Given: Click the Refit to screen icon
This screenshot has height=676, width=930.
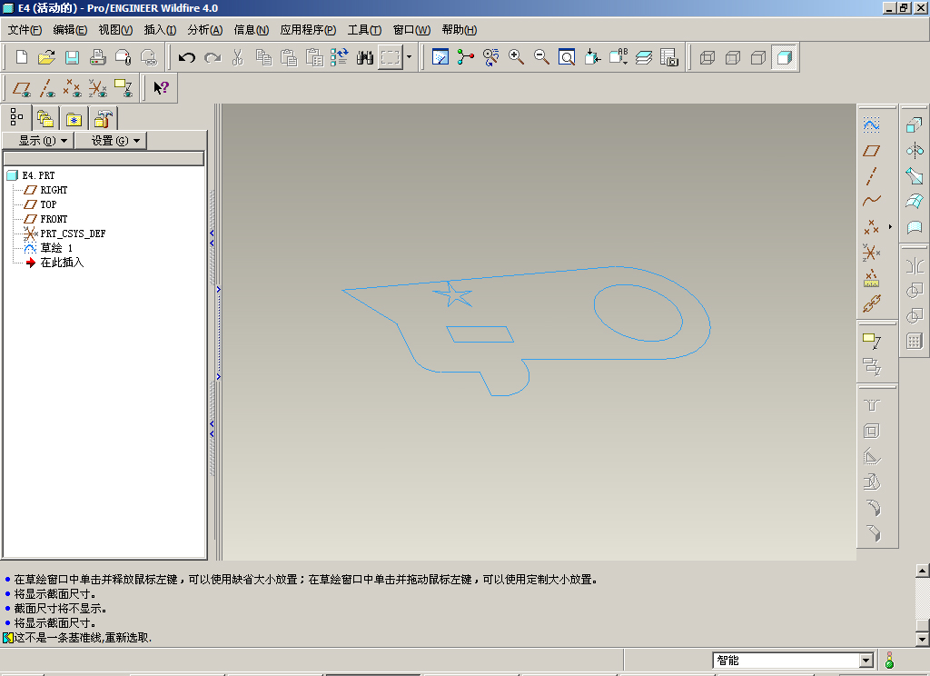Looking at the screenshot, I should point(567,57).
